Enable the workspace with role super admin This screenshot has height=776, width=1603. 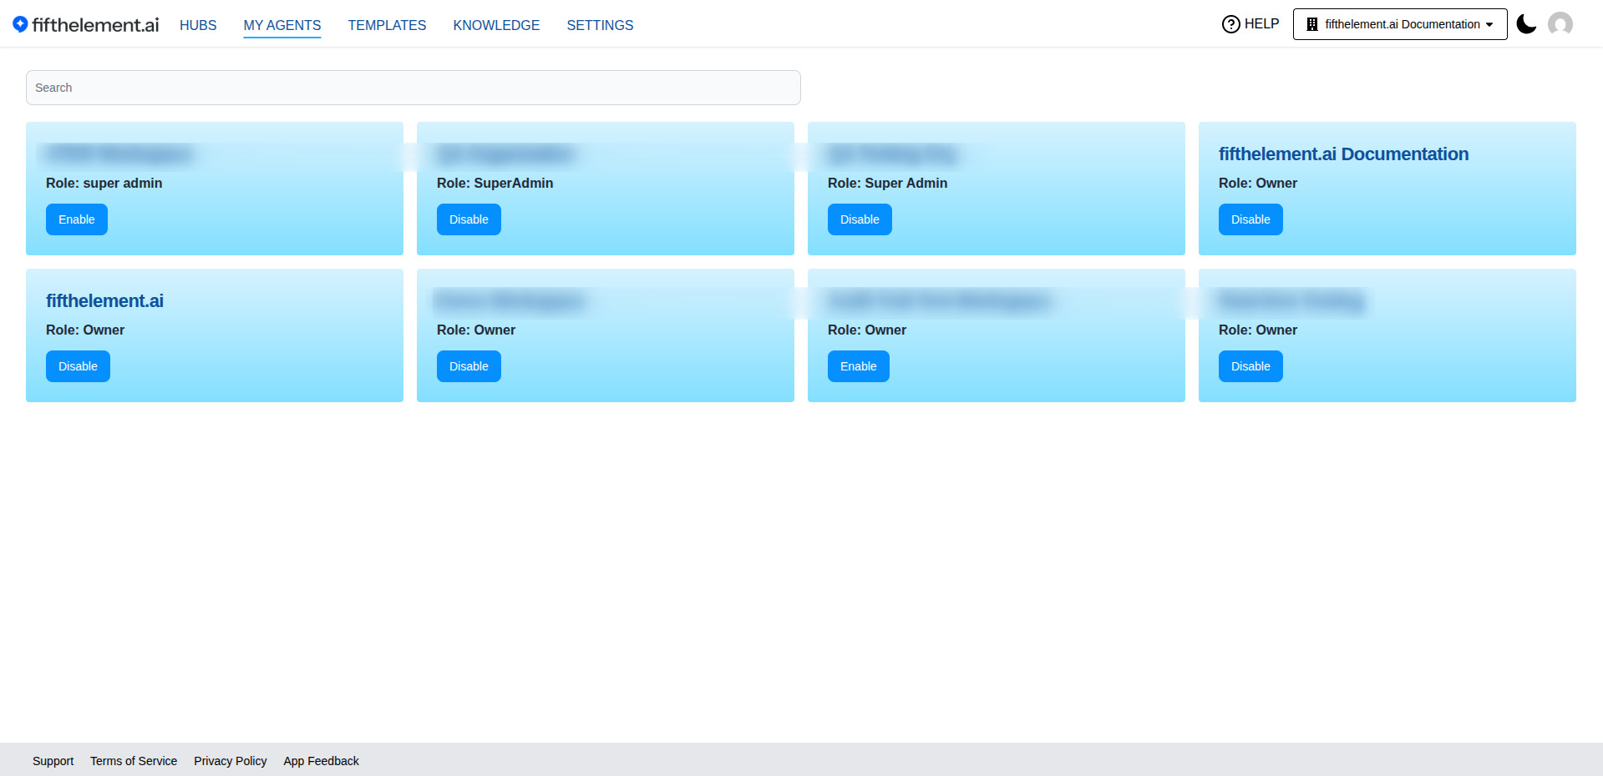tap(77, 219)
